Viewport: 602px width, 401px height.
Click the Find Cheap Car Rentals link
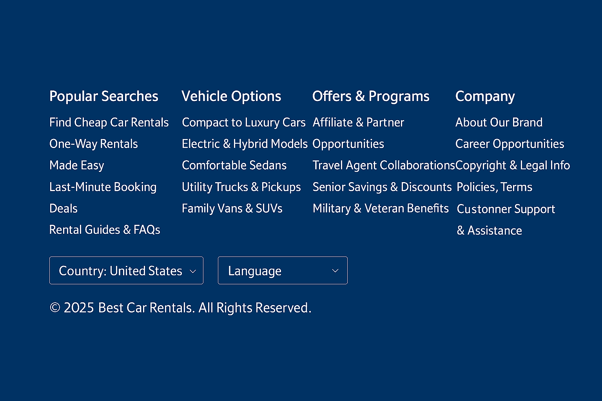pos(109,123)
